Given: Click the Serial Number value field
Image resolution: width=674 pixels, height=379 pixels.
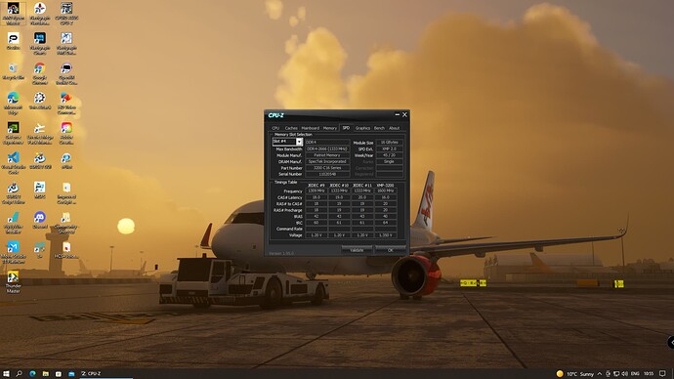Looking at the screenshot, I should (327, 175).
